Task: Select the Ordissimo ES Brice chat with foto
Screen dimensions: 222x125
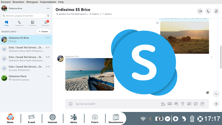Action: coord(26,40)
